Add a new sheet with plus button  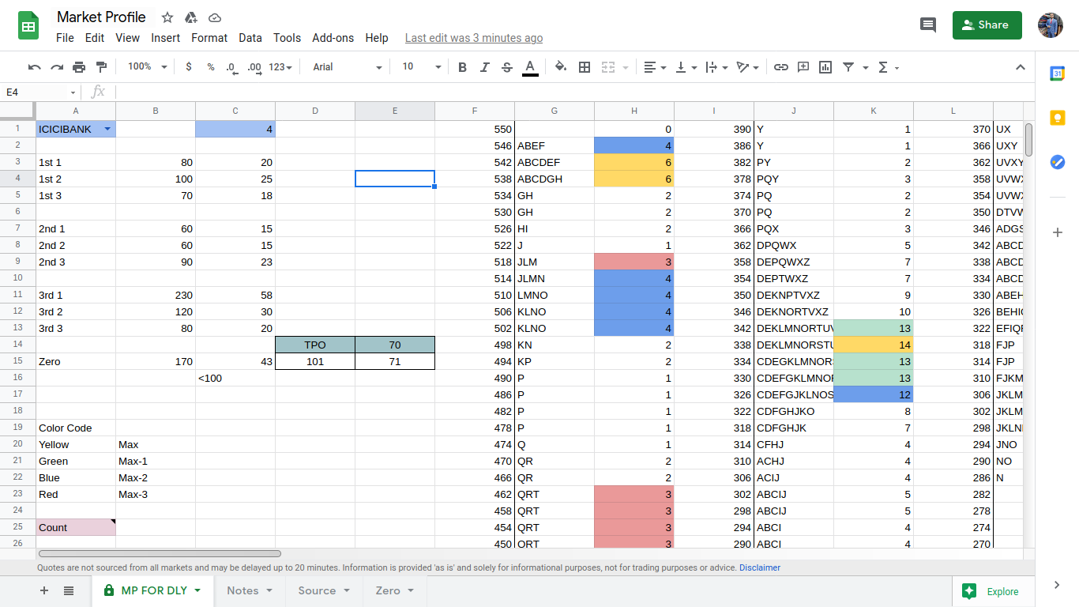click(x=44, y=590)
